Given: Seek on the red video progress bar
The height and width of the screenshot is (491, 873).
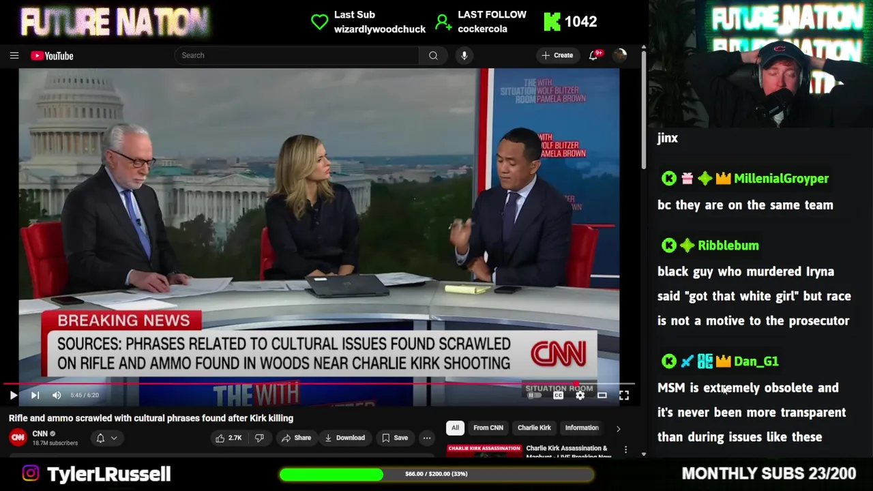Looking at the screenshot, I should point(319,384).
